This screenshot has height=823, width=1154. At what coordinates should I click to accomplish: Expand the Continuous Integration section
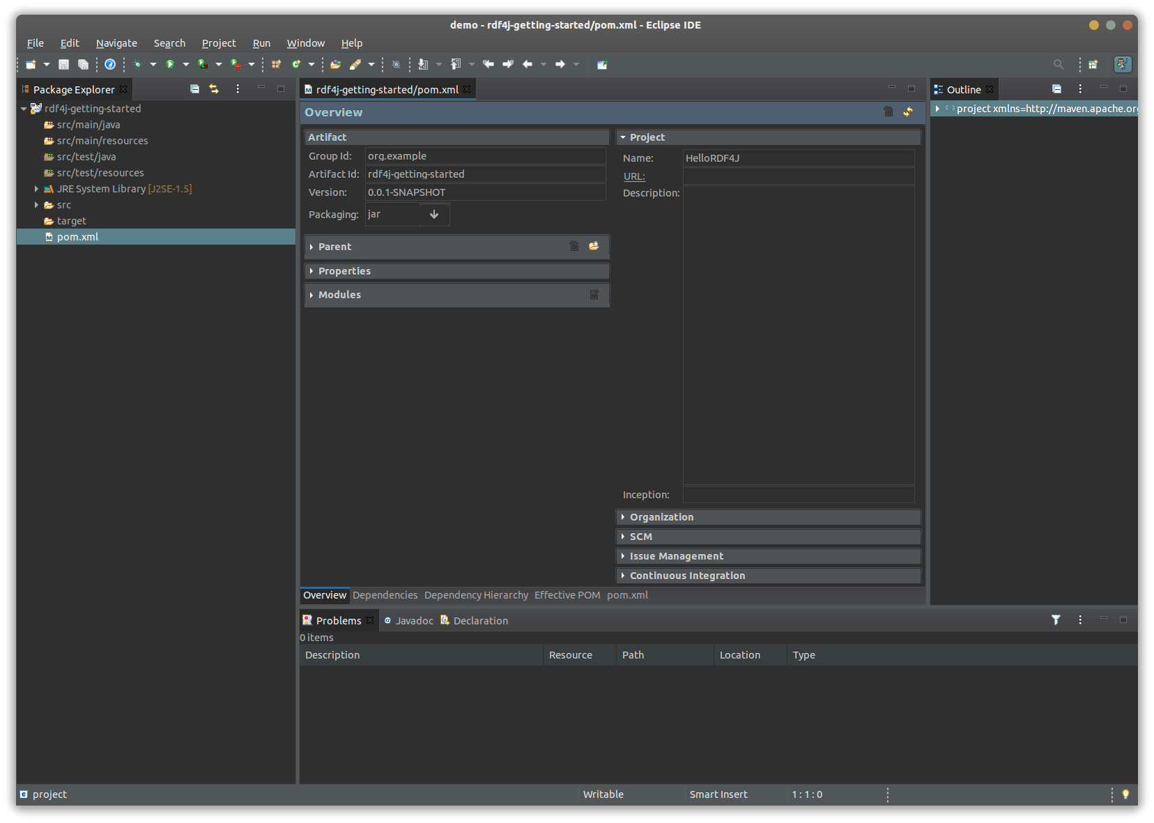pos(623,576)
